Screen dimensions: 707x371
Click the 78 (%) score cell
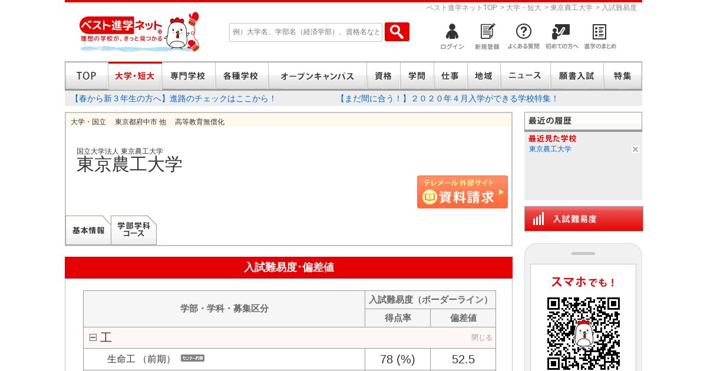click(x=398, y=359)
